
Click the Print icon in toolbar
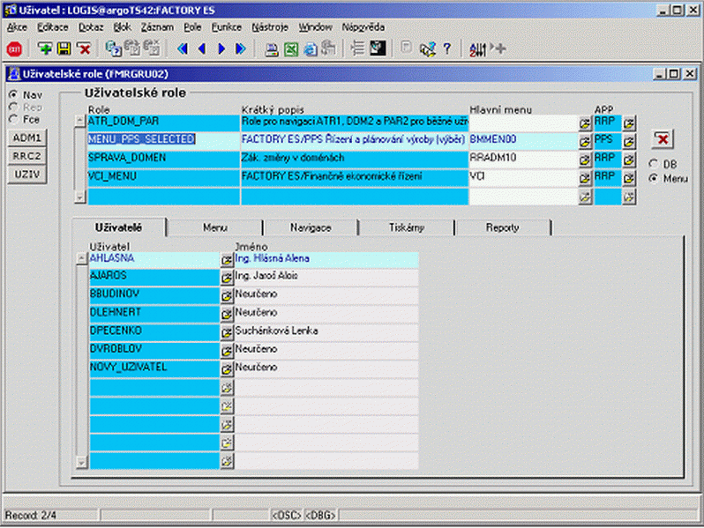[x=273, y=48]
